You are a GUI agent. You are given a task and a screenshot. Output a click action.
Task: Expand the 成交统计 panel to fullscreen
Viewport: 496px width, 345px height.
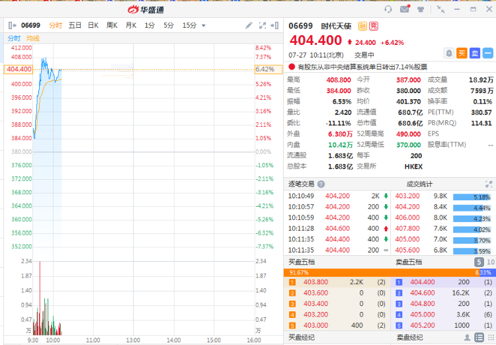489,184
